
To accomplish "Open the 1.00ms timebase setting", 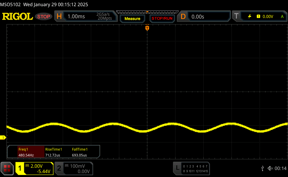I will tap(76, 17).
